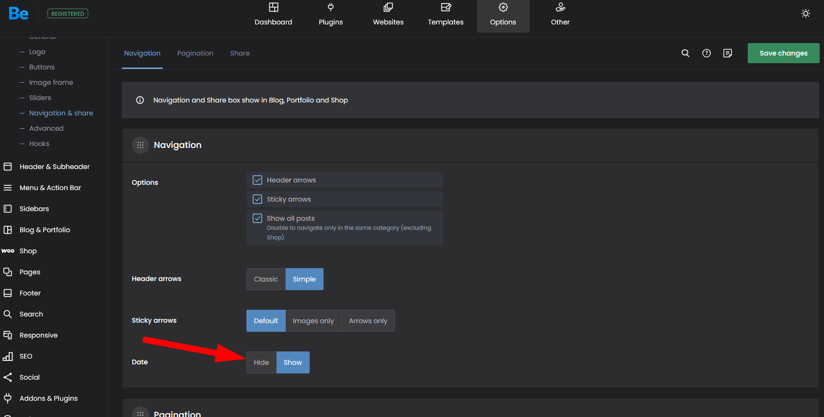Viewport: 824px width, 417px height.
Task: Click the search magnifier icon in toolbar
Action: click(x=685, y=53)
